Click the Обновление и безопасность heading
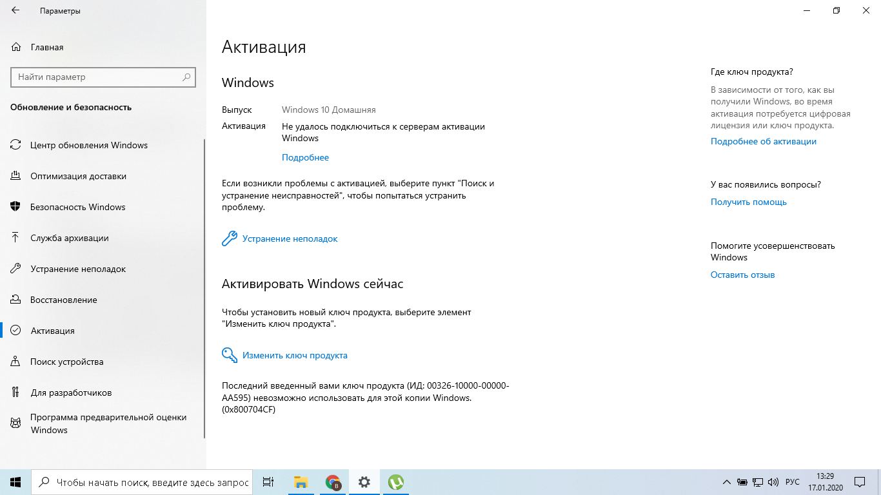881x495 pixels. (x=71, y=108)
